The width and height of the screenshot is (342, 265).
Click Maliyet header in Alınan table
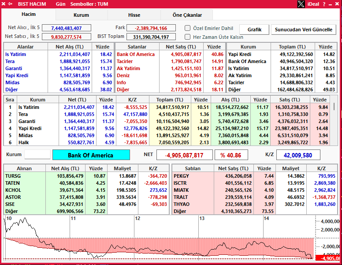[123, 168]
